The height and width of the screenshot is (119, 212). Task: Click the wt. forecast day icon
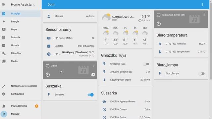tap(125, 33)
